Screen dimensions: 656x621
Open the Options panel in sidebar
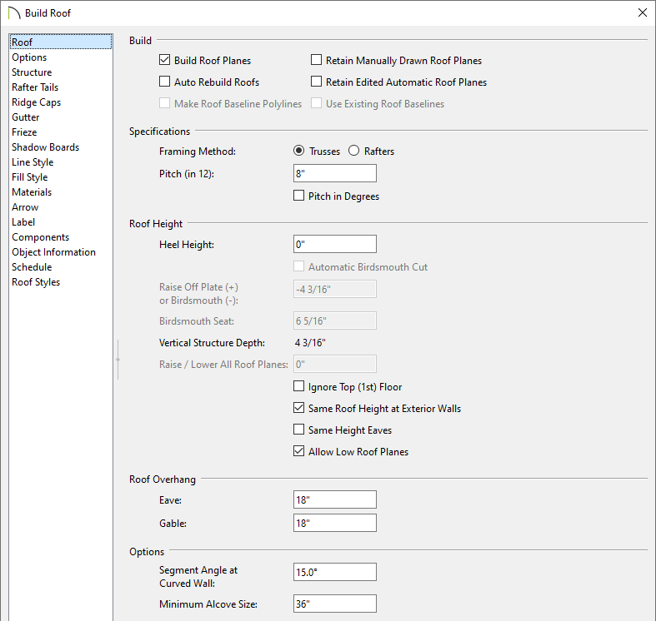(x=29, y=57)
